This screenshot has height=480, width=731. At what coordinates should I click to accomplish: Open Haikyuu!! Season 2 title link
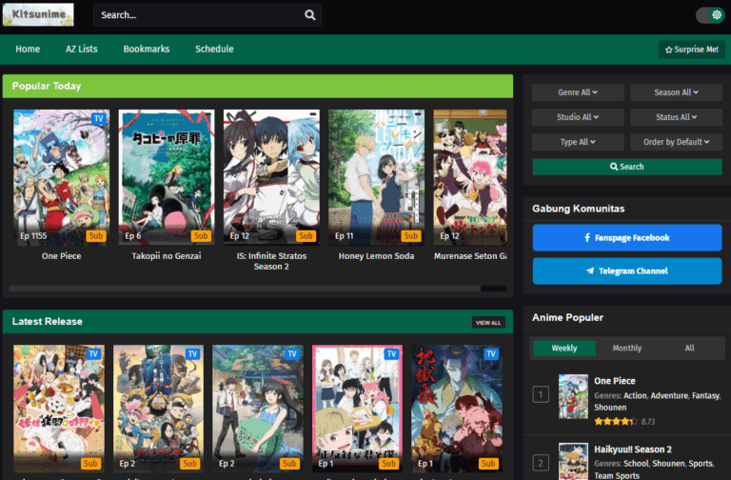pyautogui.click(x=633, y=450)
